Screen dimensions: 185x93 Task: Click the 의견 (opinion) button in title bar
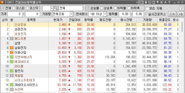(x=141, y=2)
